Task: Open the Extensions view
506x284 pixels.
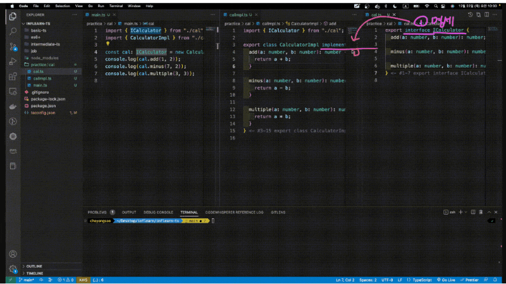Action: pyautogui.click(x=13, y=77)
